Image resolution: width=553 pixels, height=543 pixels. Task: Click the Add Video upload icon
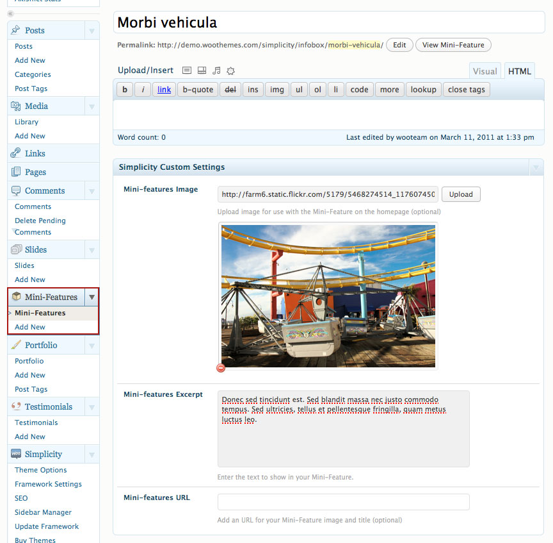point(202,71)
